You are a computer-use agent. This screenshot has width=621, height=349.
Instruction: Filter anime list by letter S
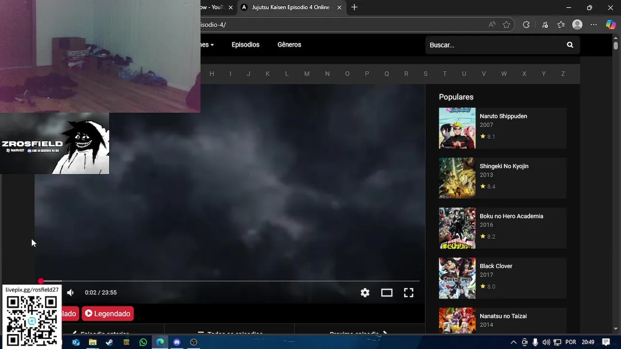pyautogui.click(x=425, y=74)
